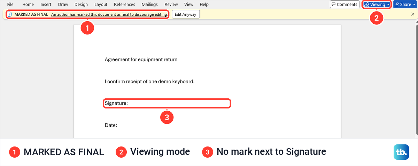
Task: Click the 'Signature:' line in document
Action: click(116, 104)
